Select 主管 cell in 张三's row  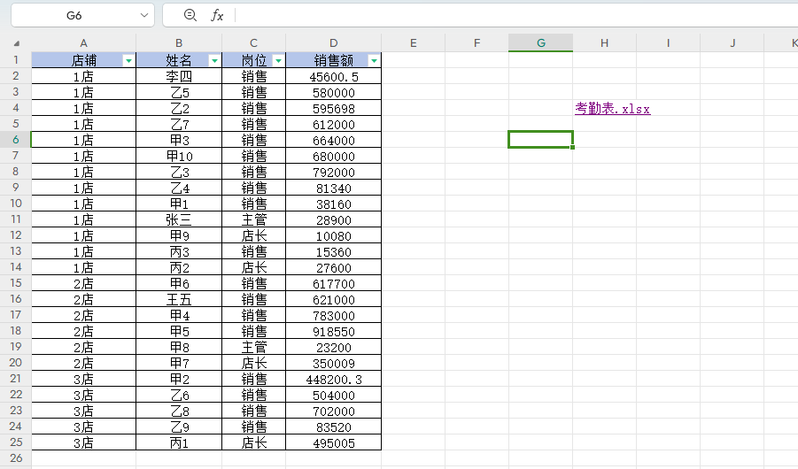point(253,219)
